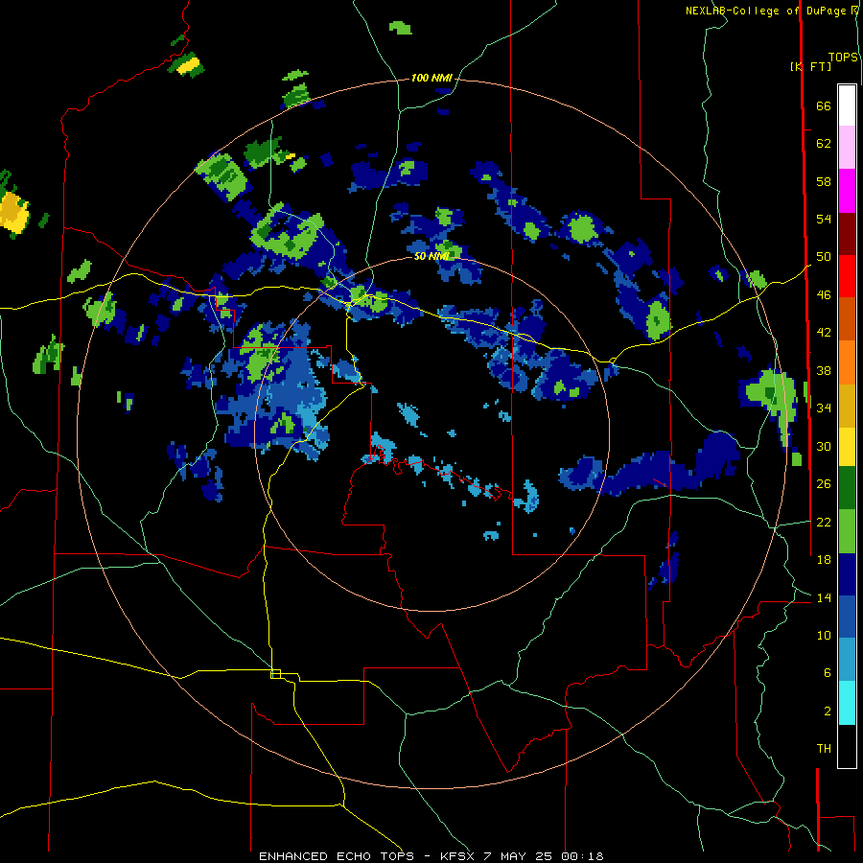Click the 50 NMI range ring label

pyautogui.click(x=431, y=256)
